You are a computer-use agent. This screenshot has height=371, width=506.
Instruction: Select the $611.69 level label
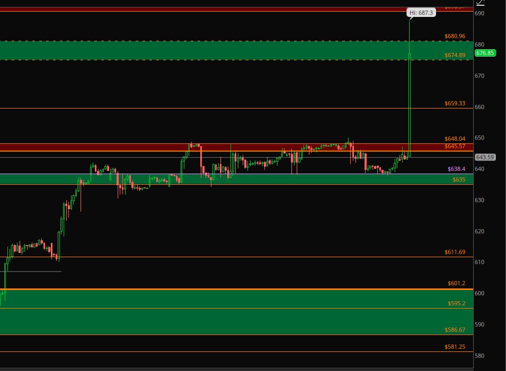point(455,252)
